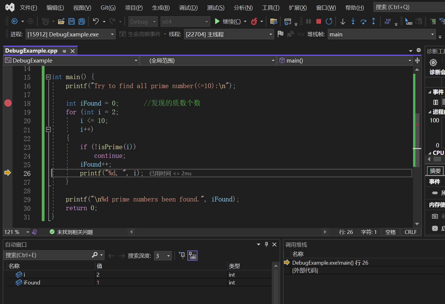
Task: Select the DebugExample.cpp editor tab
Action: click(31, 51)
